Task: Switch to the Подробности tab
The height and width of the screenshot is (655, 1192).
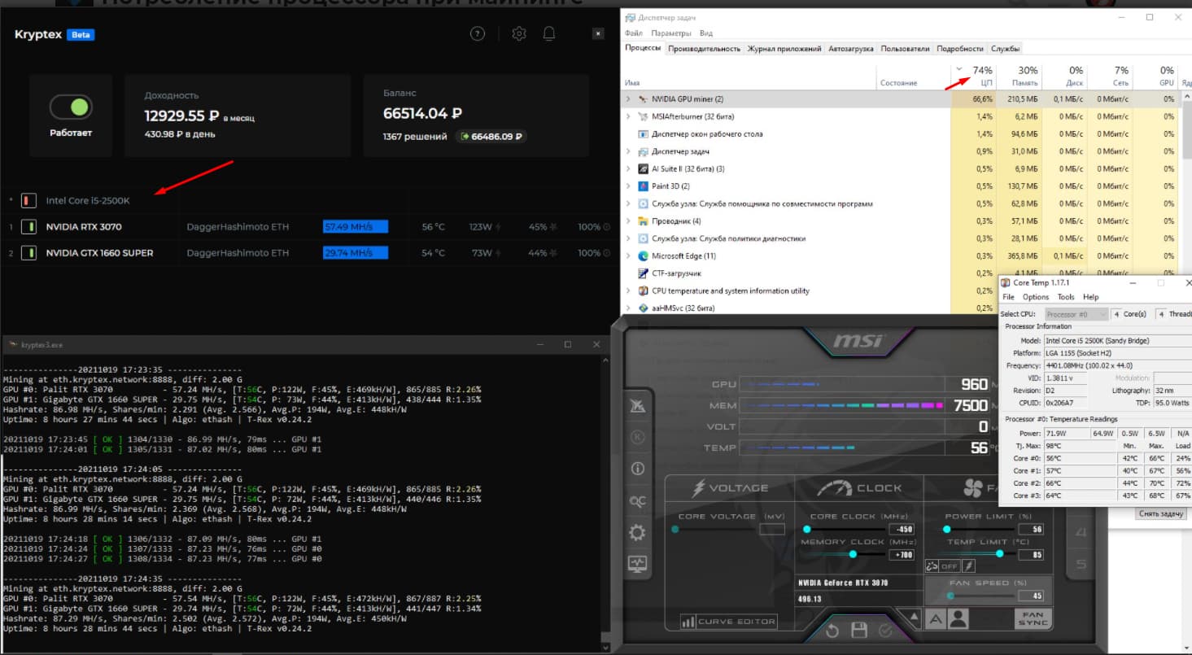Action: click(x=960, y=49)
